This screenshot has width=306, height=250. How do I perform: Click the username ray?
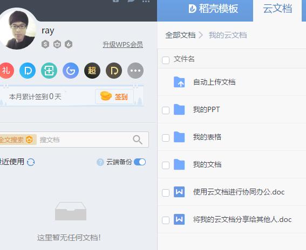48,31
